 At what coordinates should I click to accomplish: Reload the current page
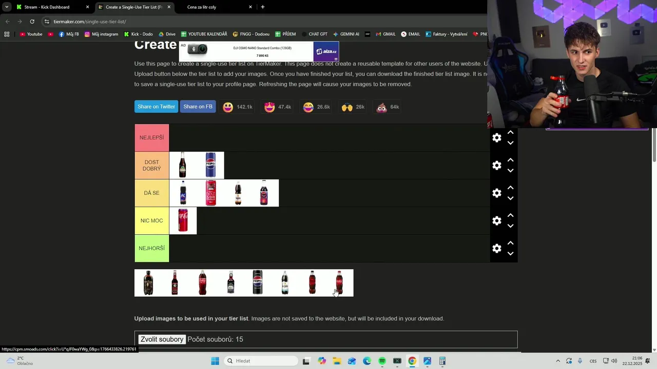[32, 22]
